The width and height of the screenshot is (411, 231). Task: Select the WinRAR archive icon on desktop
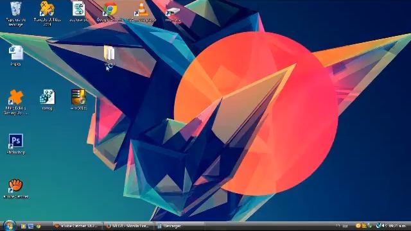coord(78,99)
